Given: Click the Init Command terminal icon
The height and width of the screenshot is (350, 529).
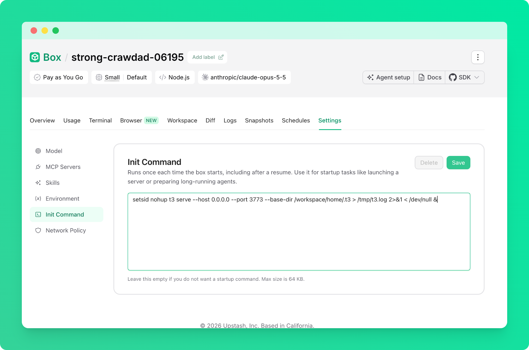Looking at the screenshot, I should pyautogui.click(x=38, y=215).
